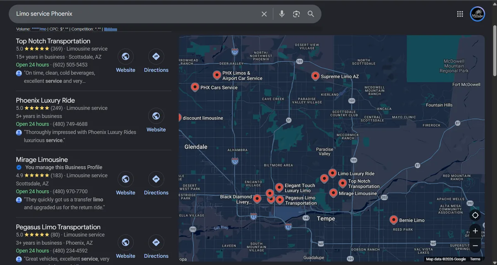Screen dimensions: 497x265
Task: Click the phone number (480) 970-7700
Action: tap(70, 191)
